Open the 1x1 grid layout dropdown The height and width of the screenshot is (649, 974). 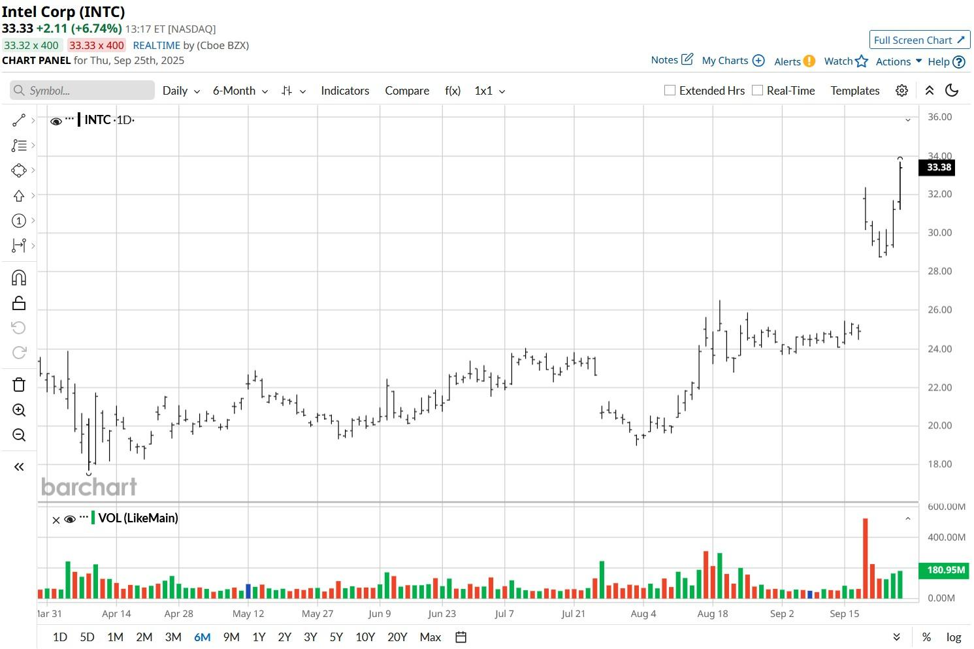coord(490,91)
